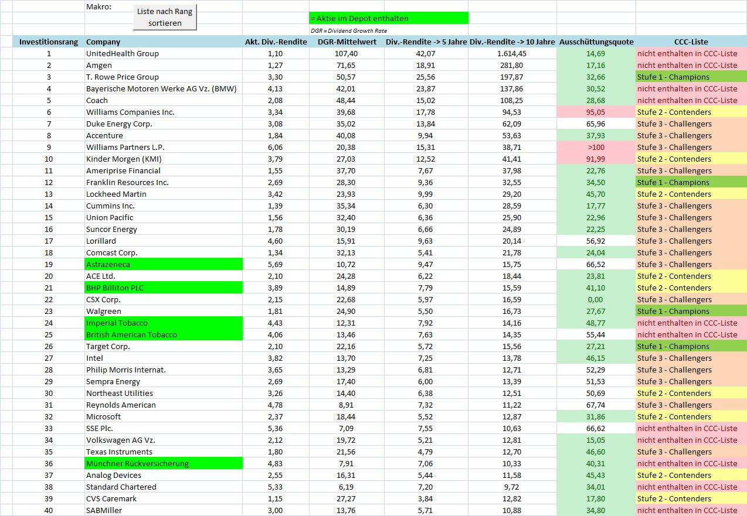Screen dimensions: 747x516
Task: Select the UnitedHealth Group company cell
Action: click(164, 53)
